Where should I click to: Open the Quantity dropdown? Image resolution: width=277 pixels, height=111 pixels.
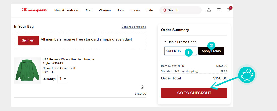(63, 79)
